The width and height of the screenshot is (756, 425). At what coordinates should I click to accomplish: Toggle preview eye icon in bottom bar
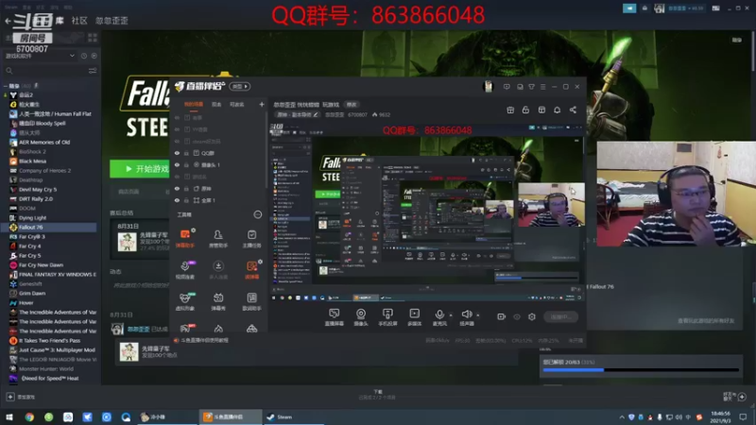516,316
